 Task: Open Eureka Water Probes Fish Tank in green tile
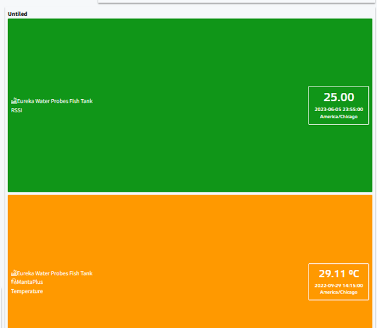click(54, 101)
